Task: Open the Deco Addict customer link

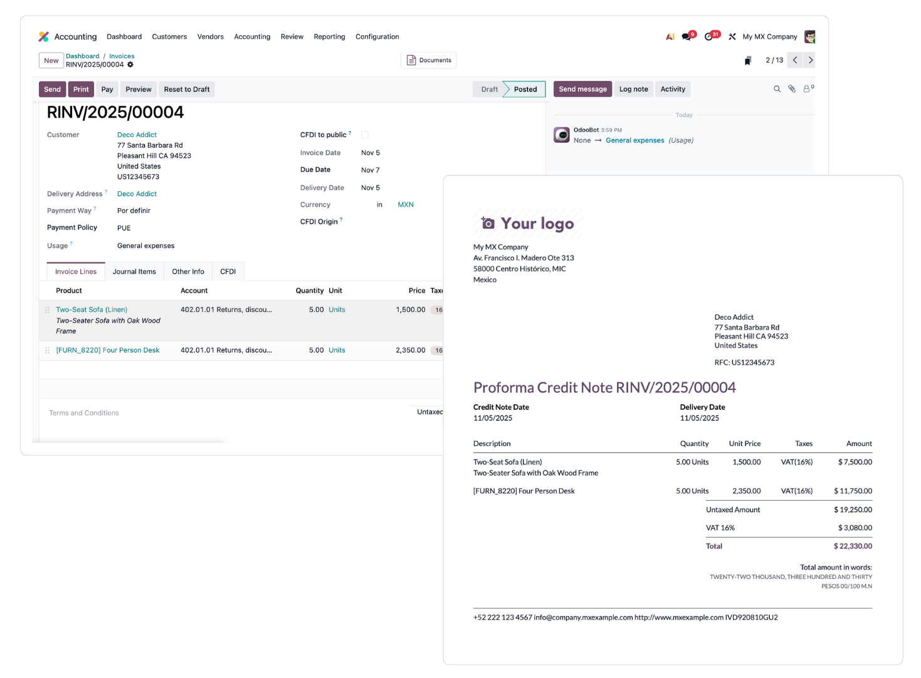Action: pos(137,134)
